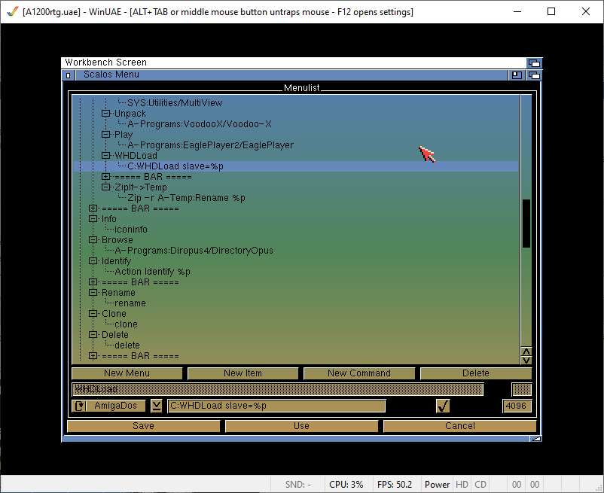The width and height of the screenshot is (604, 493).
Task: Click the window size gadget in the bottom corner
Action: (535, 438)
